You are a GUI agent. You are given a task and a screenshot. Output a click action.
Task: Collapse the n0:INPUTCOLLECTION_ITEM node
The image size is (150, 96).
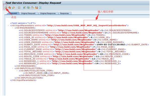17,71
